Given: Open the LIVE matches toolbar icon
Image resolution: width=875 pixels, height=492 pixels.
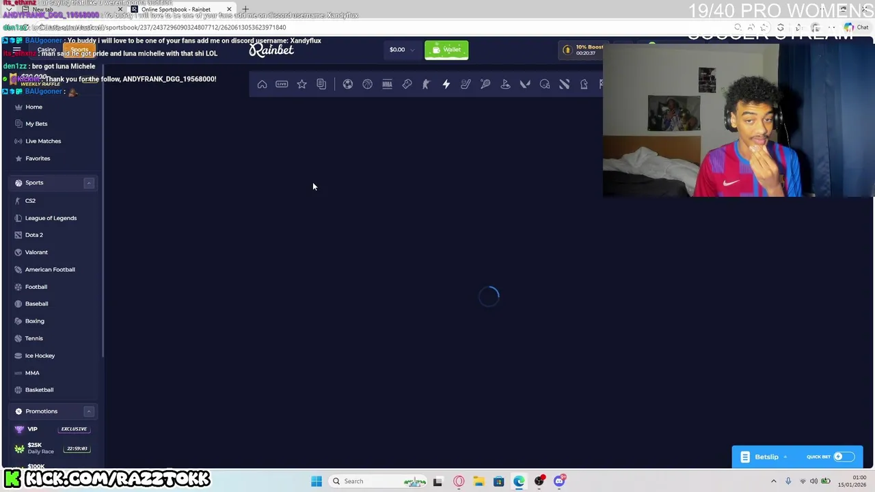Looking at the screenshot, I should point(282,84).
